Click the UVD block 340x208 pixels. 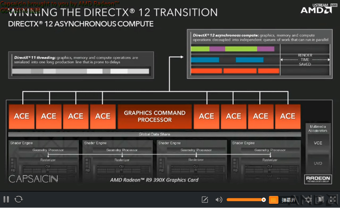[x=318, y=163]
